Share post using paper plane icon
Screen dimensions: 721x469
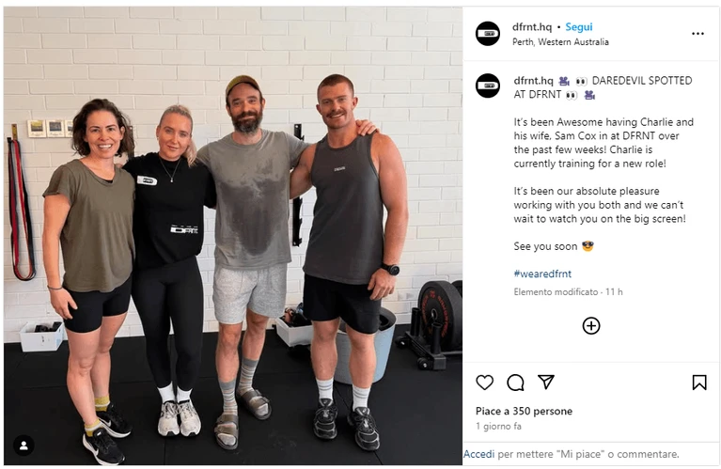546,383
